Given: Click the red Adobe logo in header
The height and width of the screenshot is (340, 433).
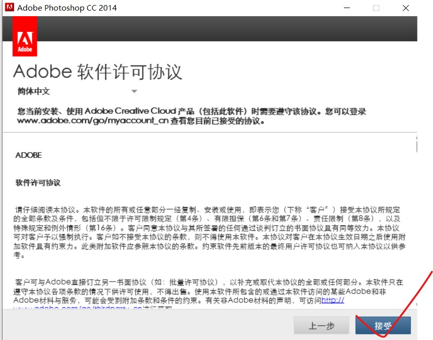Looking at the screenshot, I should 25,37.
